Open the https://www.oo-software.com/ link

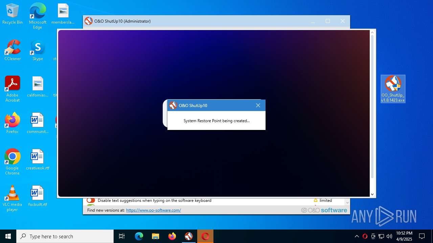[154, 210]
